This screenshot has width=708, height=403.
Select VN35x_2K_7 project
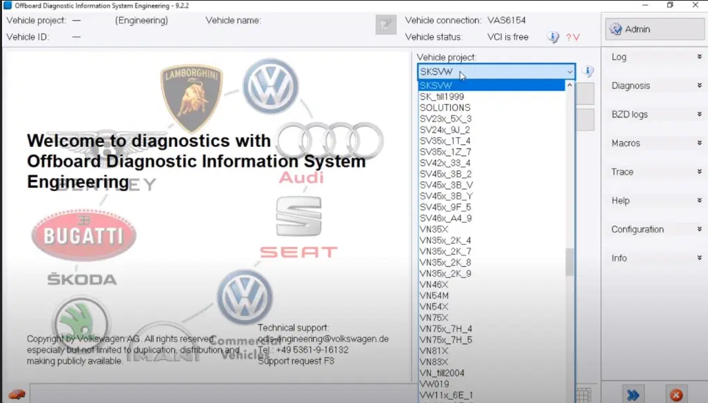492,252
